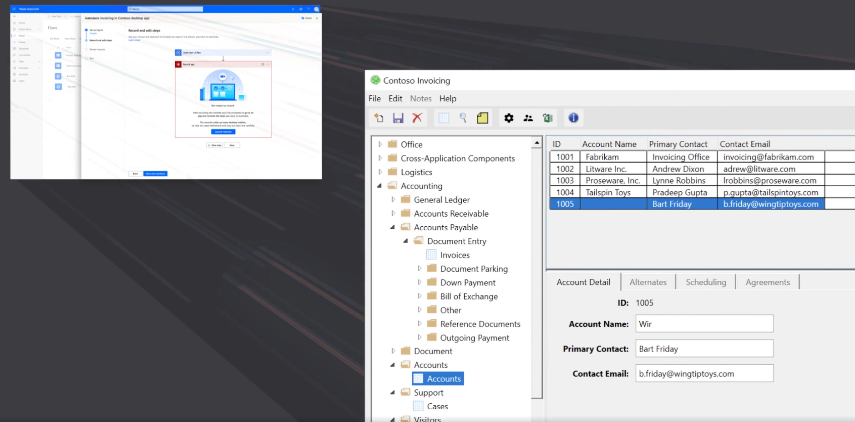Click the Back button in Power Automate
The height and width of the screenshot is (422, 855).
point(135,174)
